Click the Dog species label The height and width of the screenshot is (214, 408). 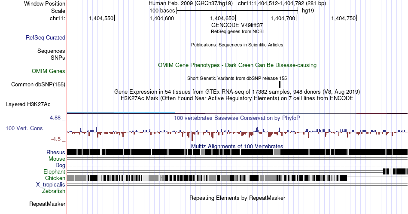click(60, 165)
